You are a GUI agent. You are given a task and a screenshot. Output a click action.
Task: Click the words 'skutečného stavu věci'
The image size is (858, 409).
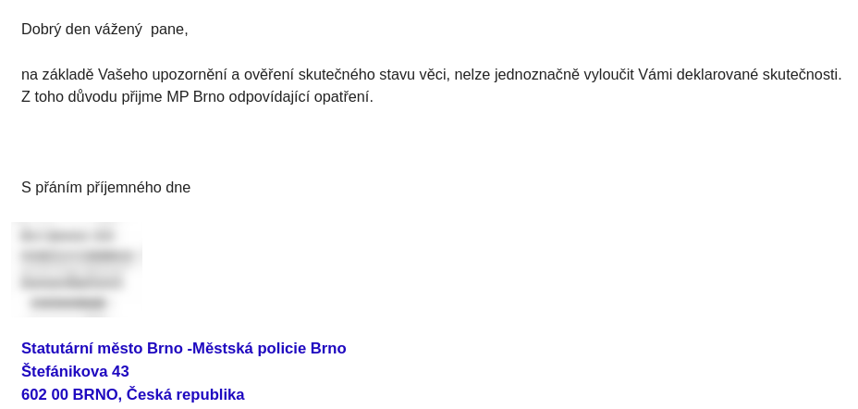click(x=374, y=74)
